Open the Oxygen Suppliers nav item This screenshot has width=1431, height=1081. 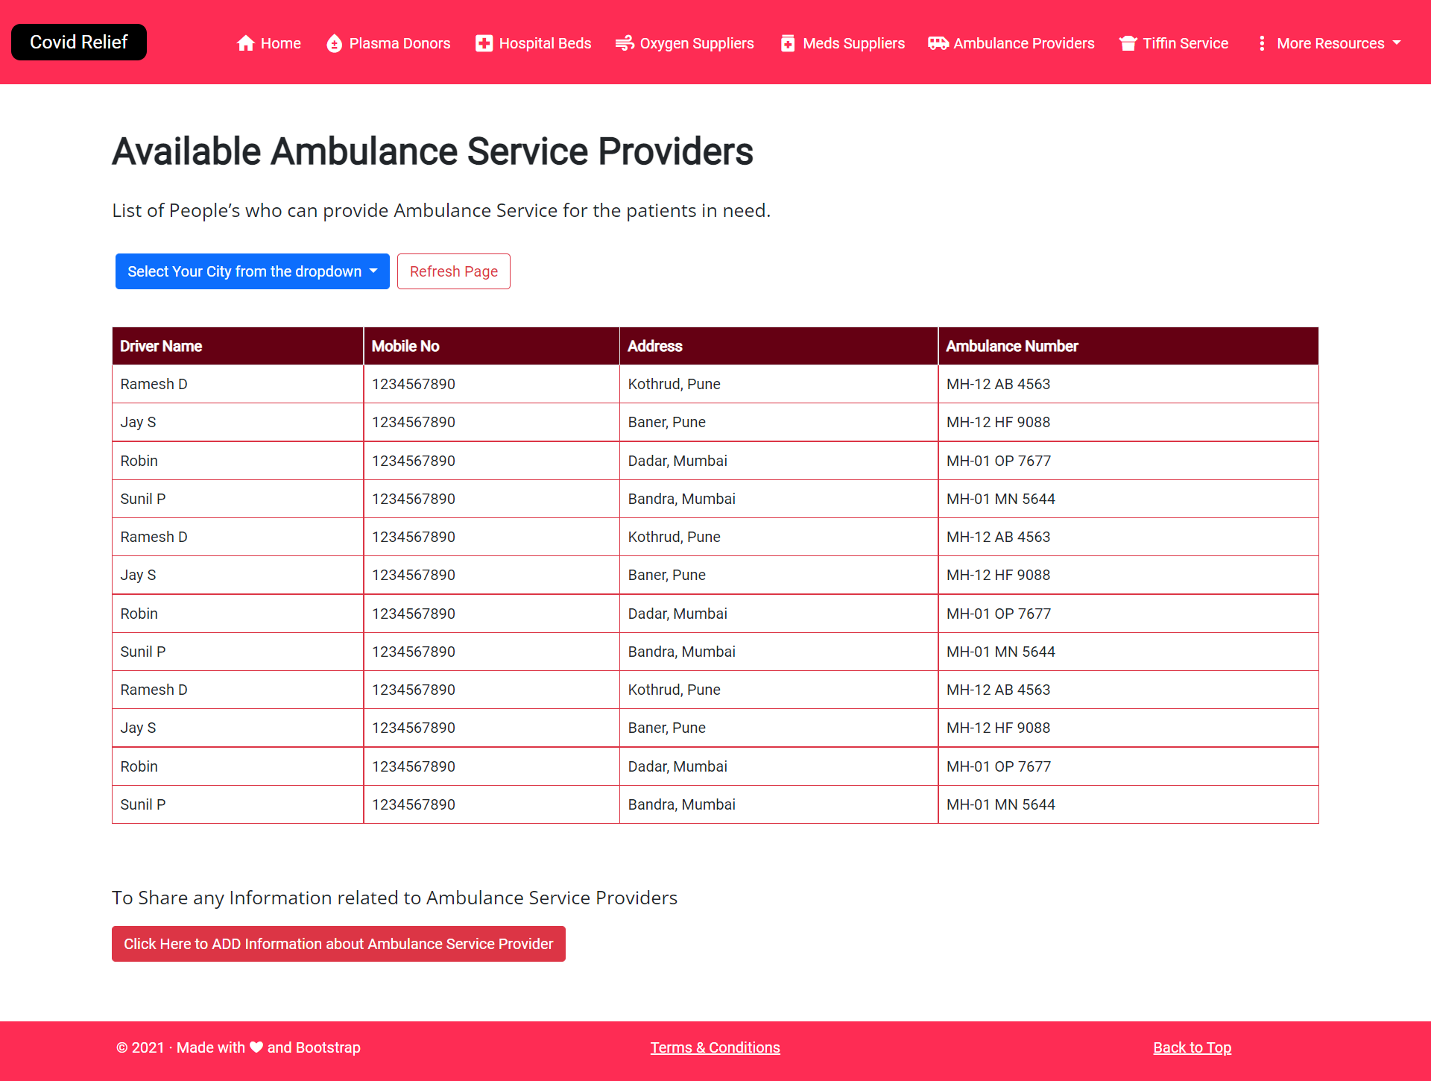click(696, 43)
